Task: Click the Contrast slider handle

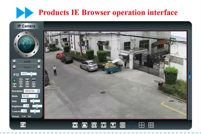Action: [x=35, y=111]
